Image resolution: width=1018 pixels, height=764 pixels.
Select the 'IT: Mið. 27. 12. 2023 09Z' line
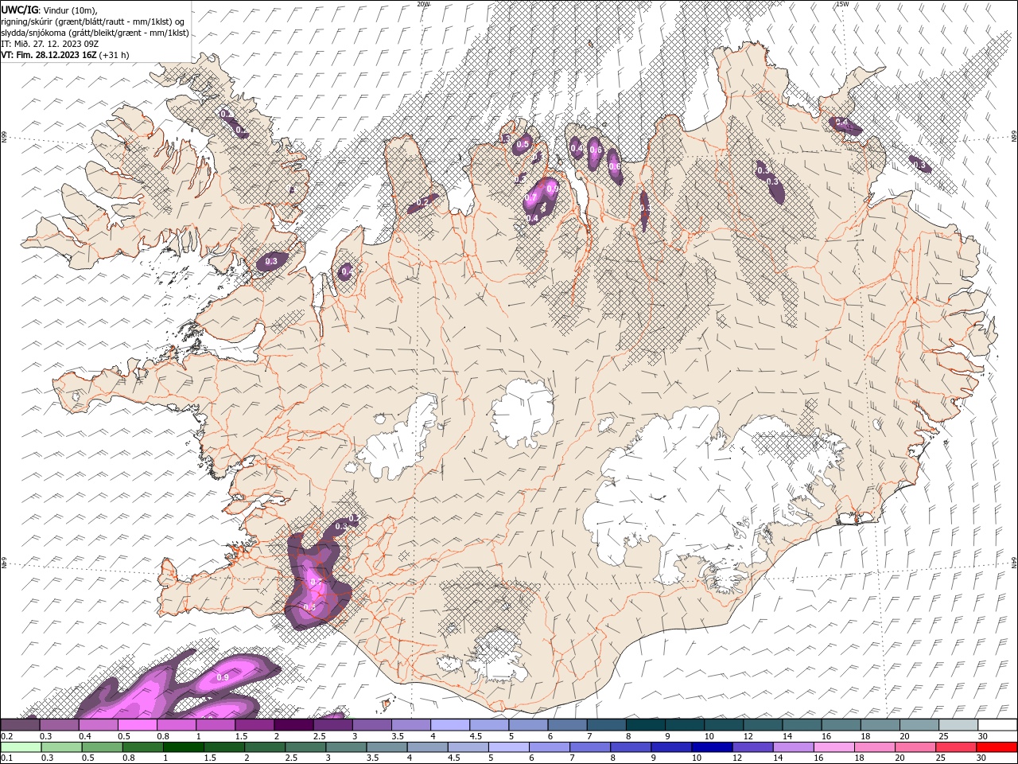[x=50, y=44]
